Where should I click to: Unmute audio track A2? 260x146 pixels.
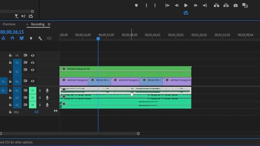32,98
